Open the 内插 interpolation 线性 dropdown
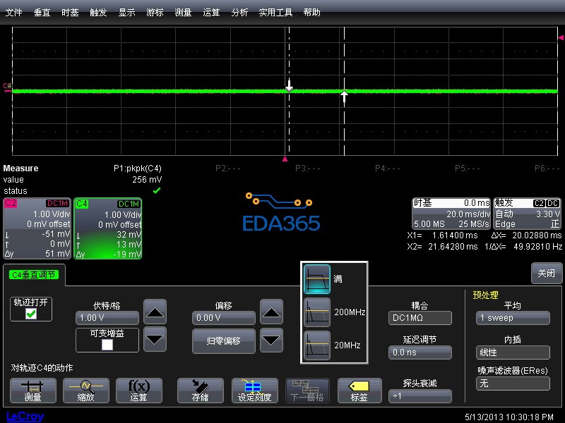This screenshot has height=423, width=565. pos(513,352)
